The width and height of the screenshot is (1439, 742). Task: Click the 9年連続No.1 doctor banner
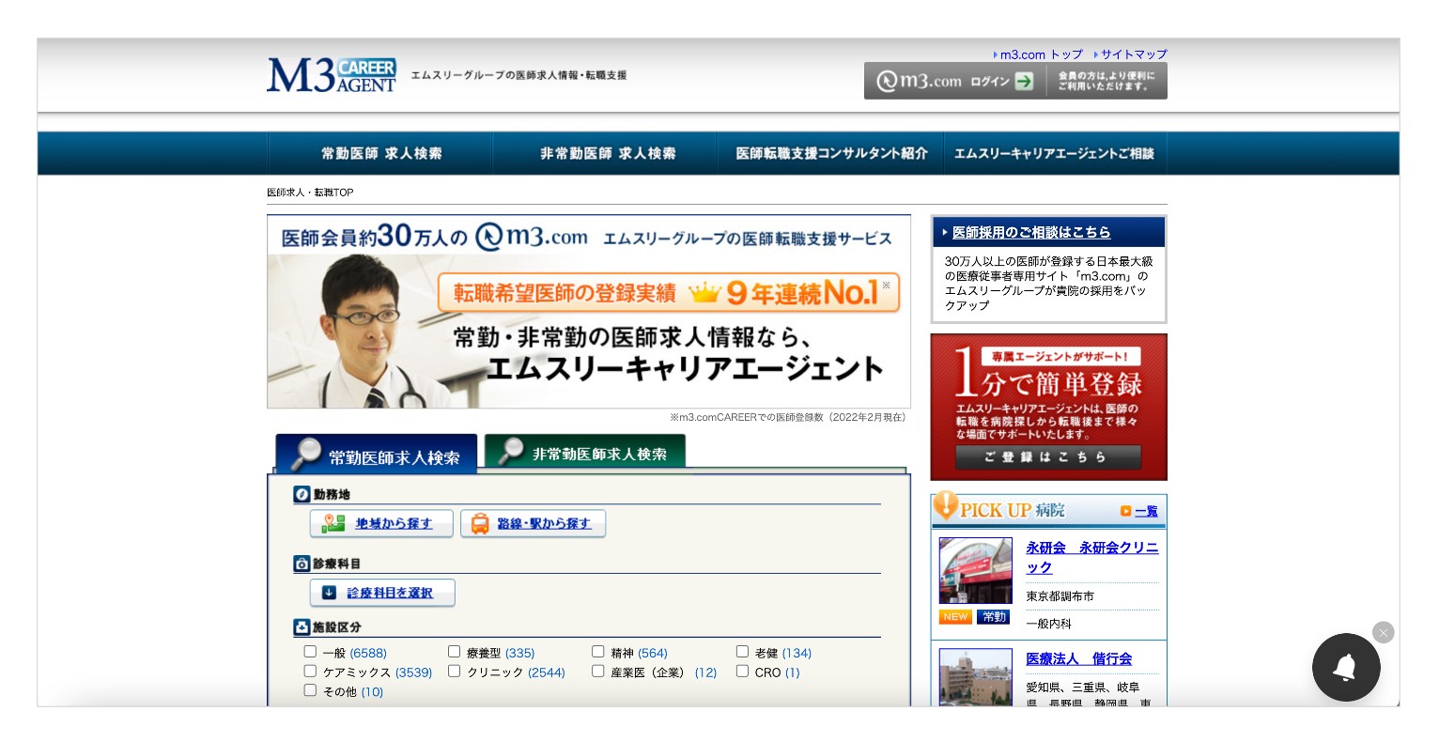click(x=589, y=312)
